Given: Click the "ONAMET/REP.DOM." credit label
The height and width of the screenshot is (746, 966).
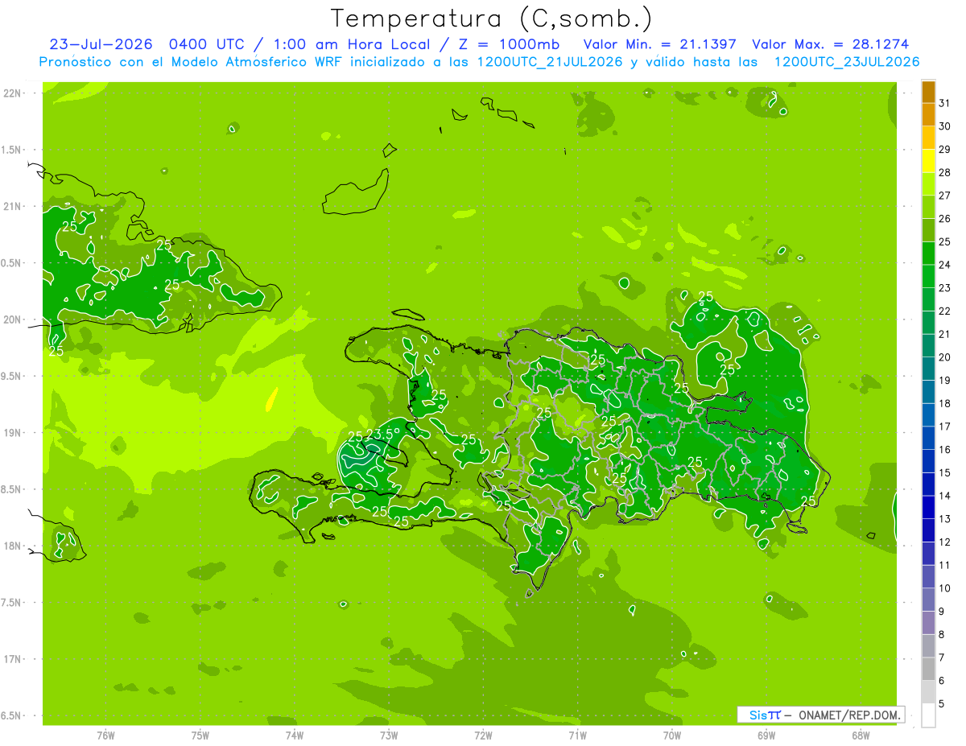Looking at the screenshot, I should (849, 715).
